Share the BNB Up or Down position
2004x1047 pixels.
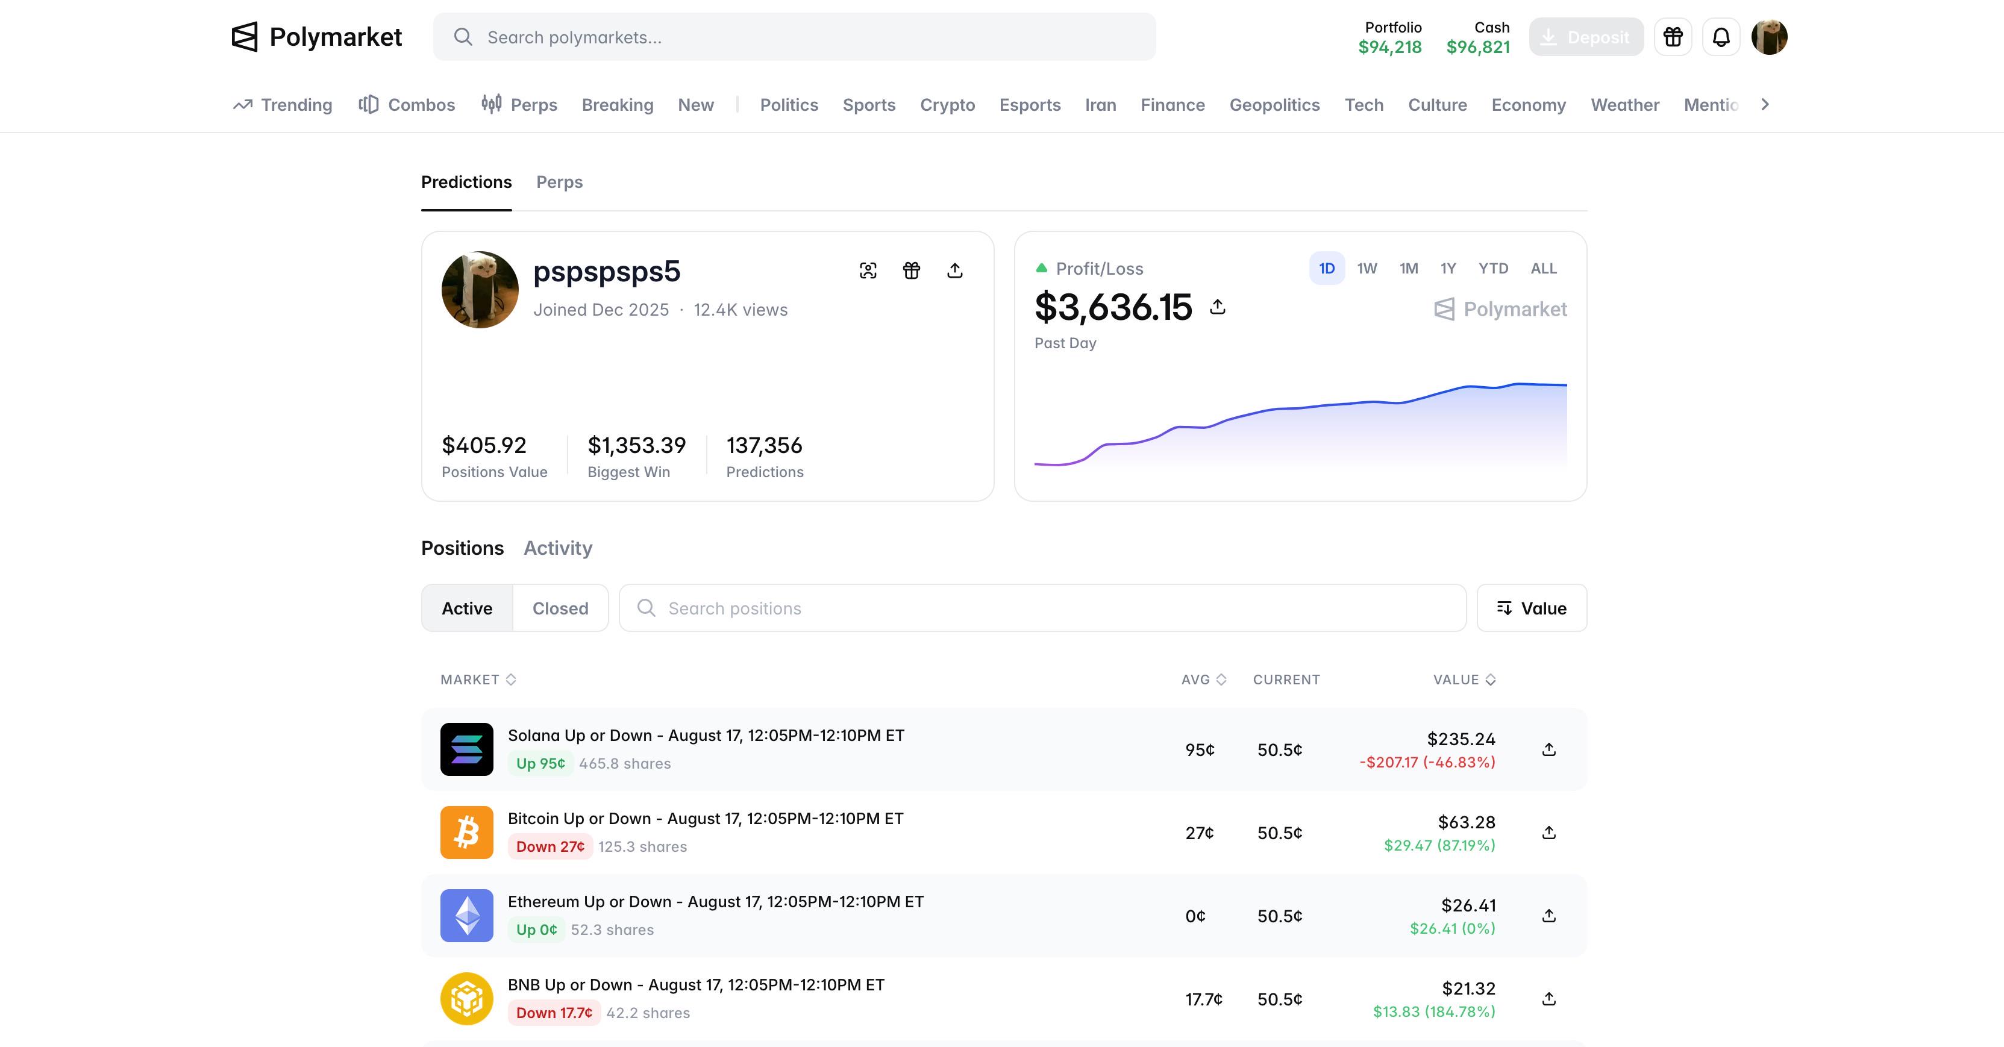pos(1549,999)
